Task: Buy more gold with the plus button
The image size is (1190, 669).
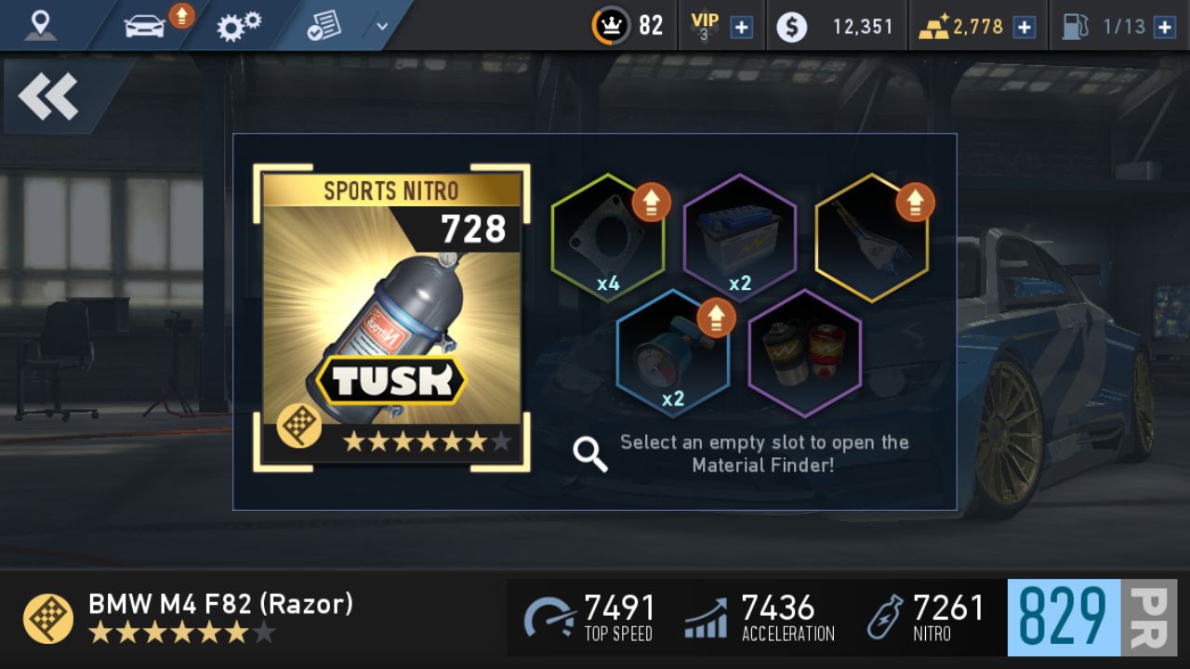Action: pyautogui.click(x=1024, y=27)
